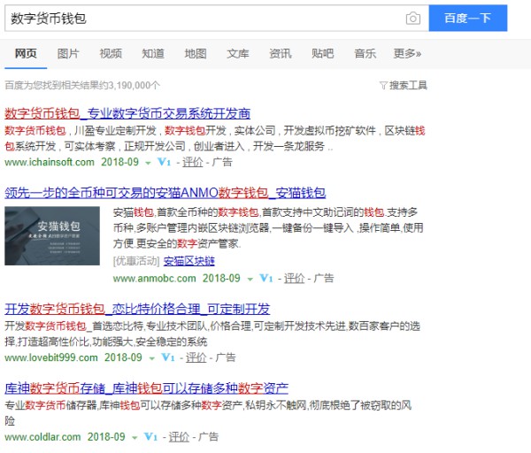Open 评价 link for lovebit999.com result

196,357
